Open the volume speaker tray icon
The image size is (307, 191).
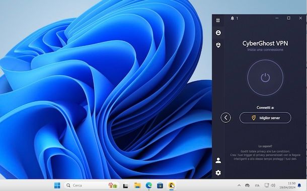[273, 185]
